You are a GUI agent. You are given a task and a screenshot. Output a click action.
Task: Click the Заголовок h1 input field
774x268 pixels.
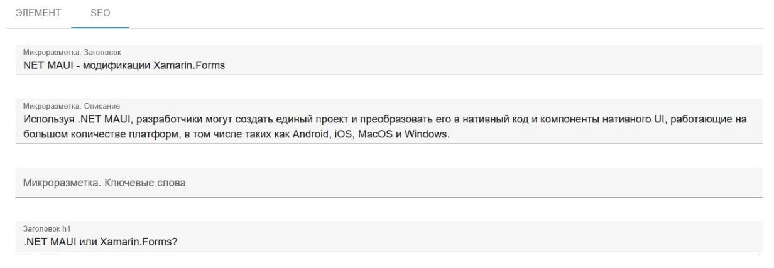click(x=440, y=243)
